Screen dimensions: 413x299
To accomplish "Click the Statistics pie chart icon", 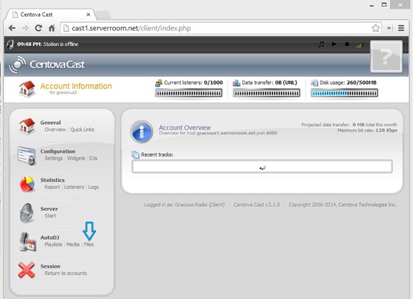I will tap(27, 184).
